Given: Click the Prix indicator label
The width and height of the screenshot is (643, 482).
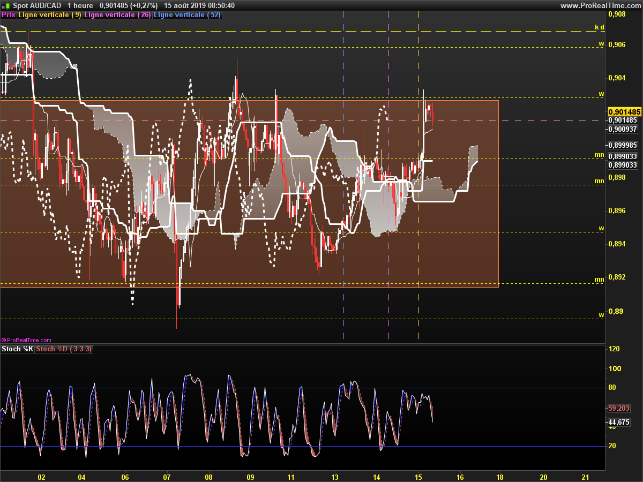Looking at the screenshot, I should pos(9,15).
